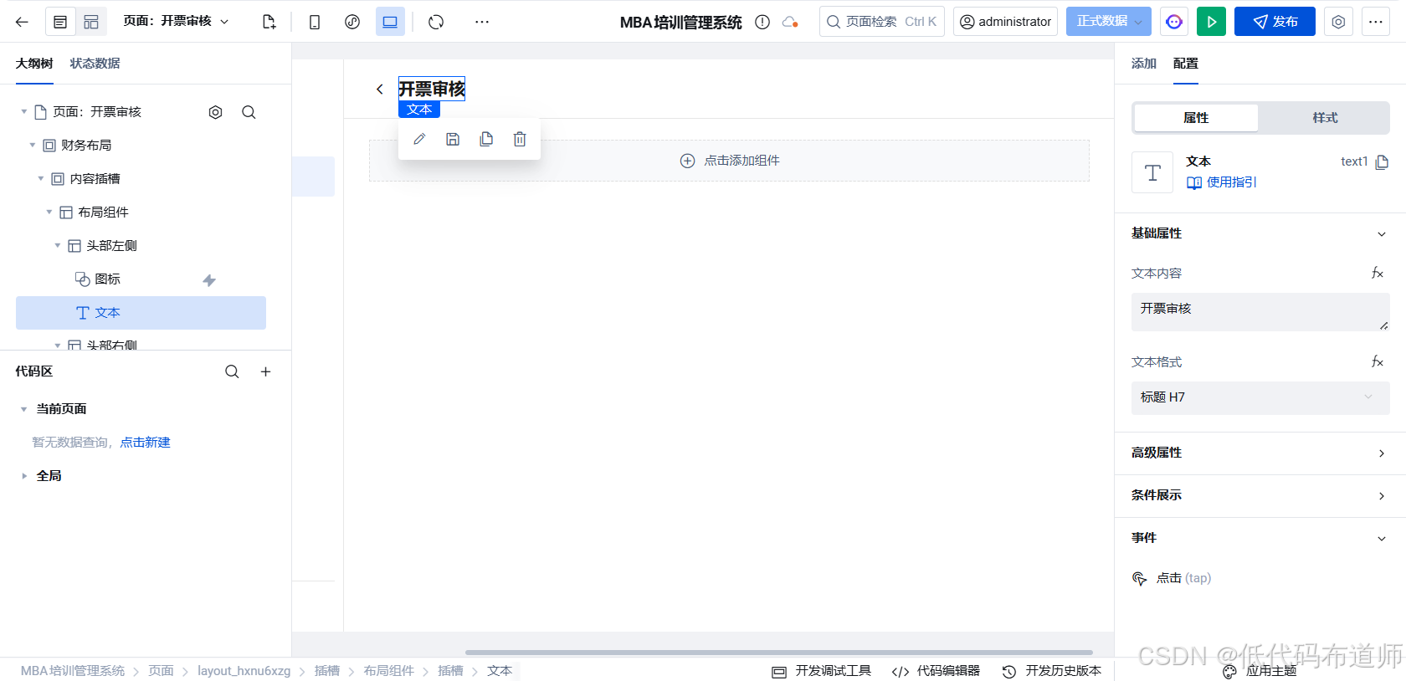This screenshot has height=681, width=1406.
Task: Switch to mini program preview icon
Action: (x=352, y=22)
